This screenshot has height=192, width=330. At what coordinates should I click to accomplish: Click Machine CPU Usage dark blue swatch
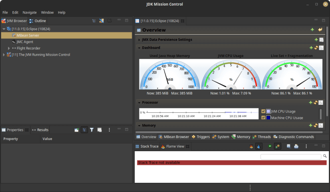(268, 118)
